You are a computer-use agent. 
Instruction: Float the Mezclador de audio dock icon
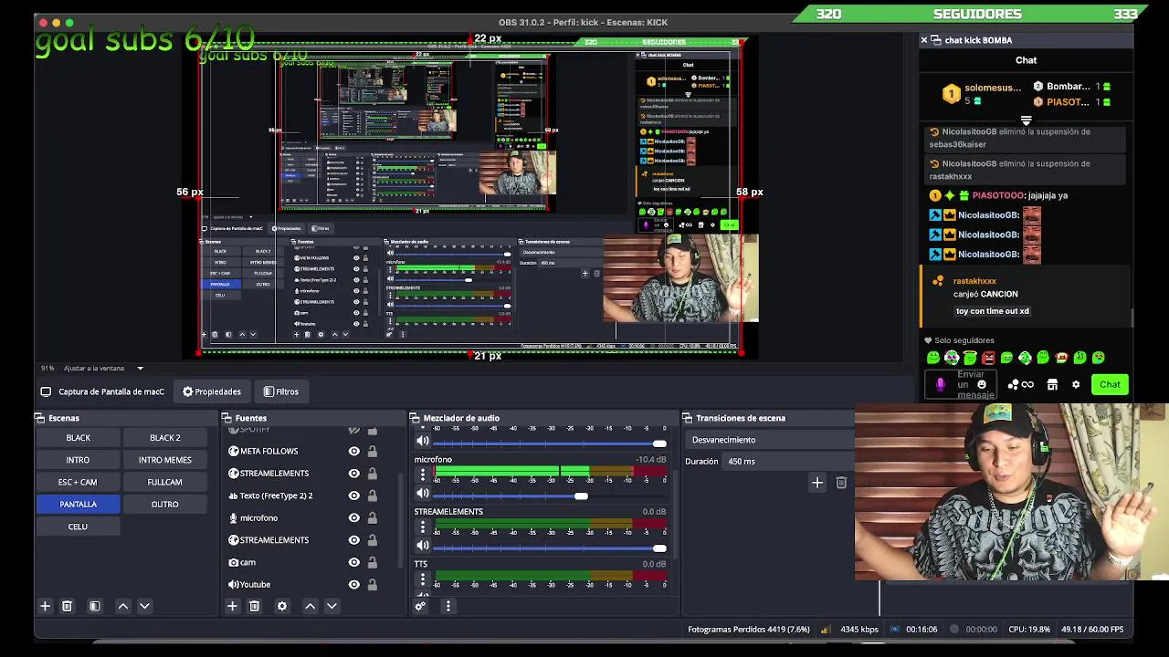(x=415, y=418)
